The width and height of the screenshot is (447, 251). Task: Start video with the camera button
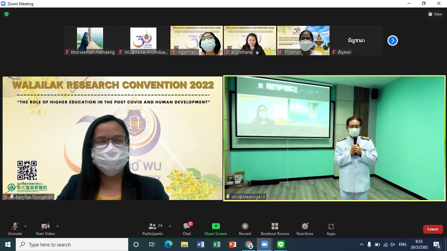click(45, 229)
